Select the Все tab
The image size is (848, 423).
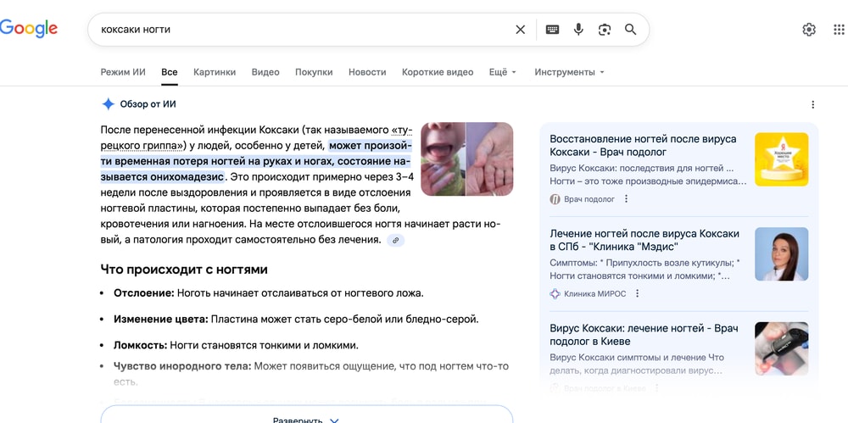[x=170, y=72]
